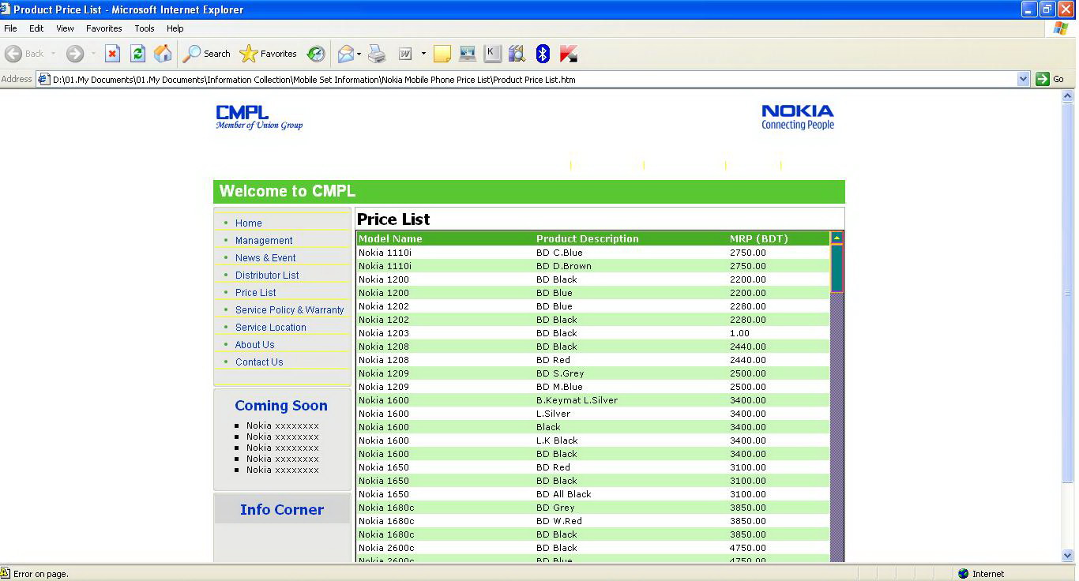
Task: Click the Nokia Connecting People logo
Action: (x=798, y=117)
